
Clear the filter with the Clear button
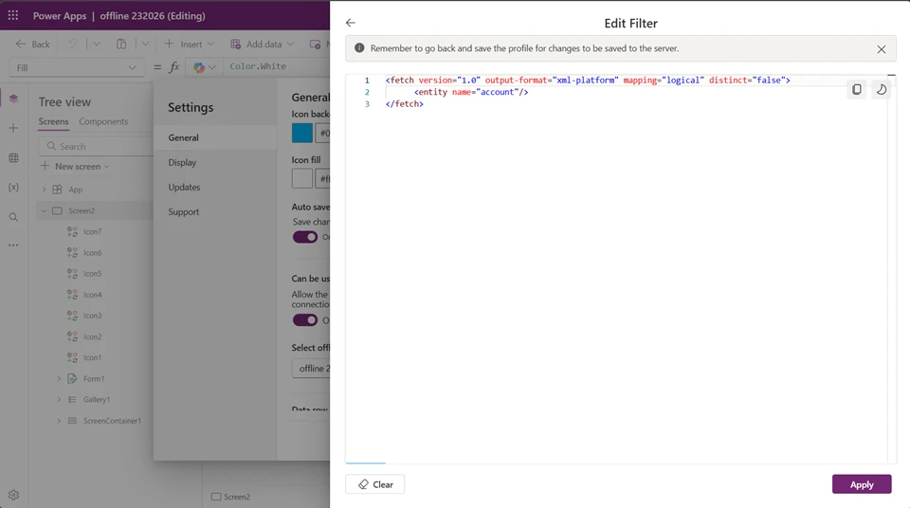[x=375, y=484]
